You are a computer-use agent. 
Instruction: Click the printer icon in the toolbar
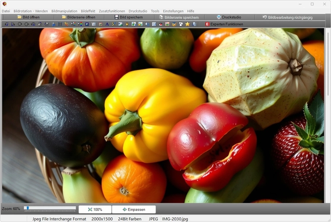47,24
